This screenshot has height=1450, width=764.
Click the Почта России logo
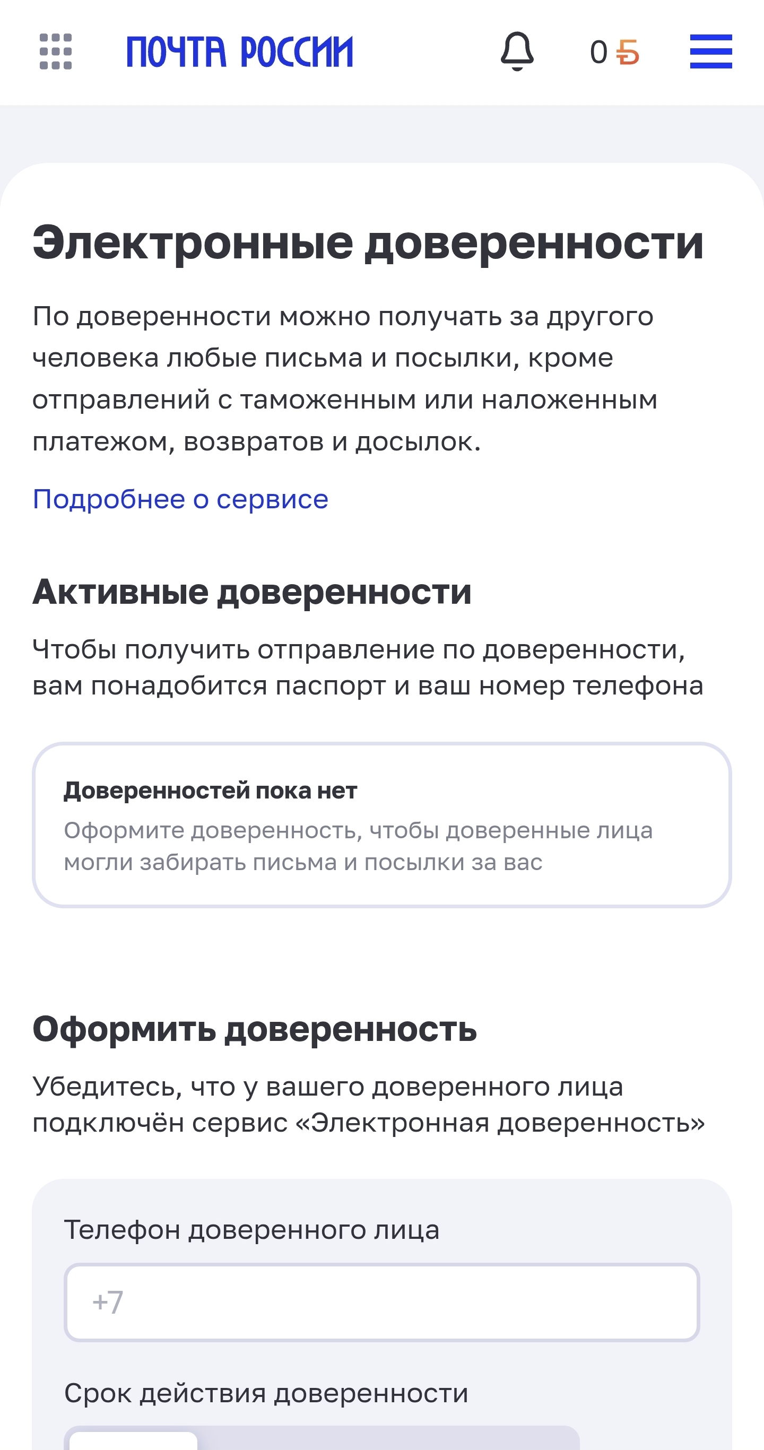(240, 52)
